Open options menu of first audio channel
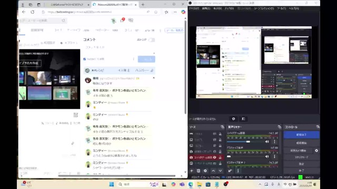 tap(274, 142)
